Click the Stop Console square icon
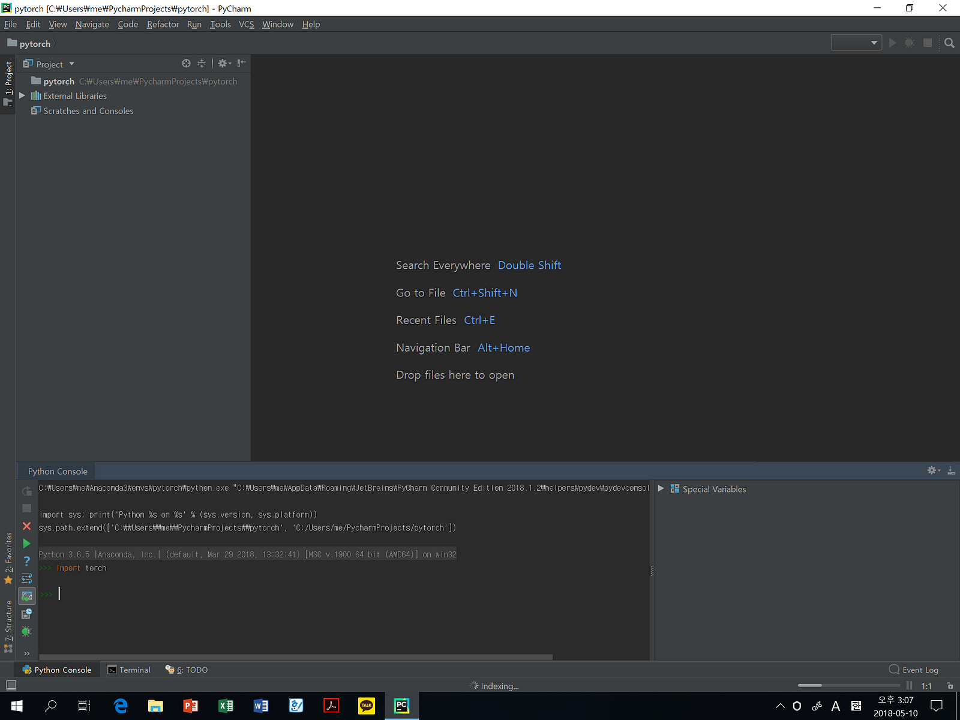The height and width of the screenshot is (720, 960). click(26, 508)
